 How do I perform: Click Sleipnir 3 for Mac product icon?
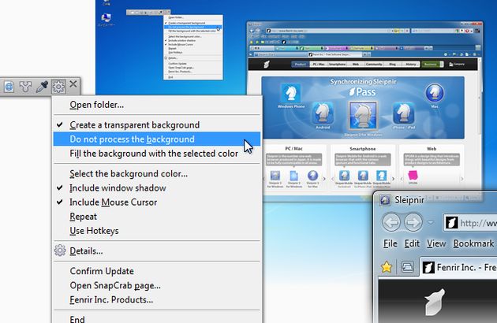click(x=312, y=175)
